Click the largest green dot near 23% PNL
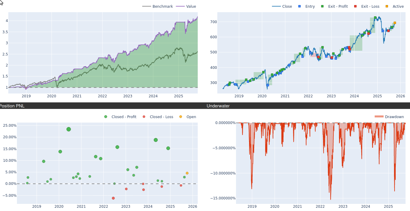410x211 pixels. point(69,129)
